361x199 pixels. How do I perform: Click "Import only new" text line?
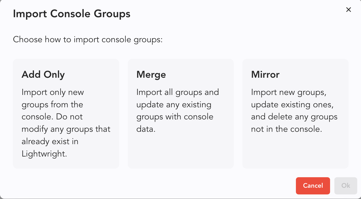point(53,92)
